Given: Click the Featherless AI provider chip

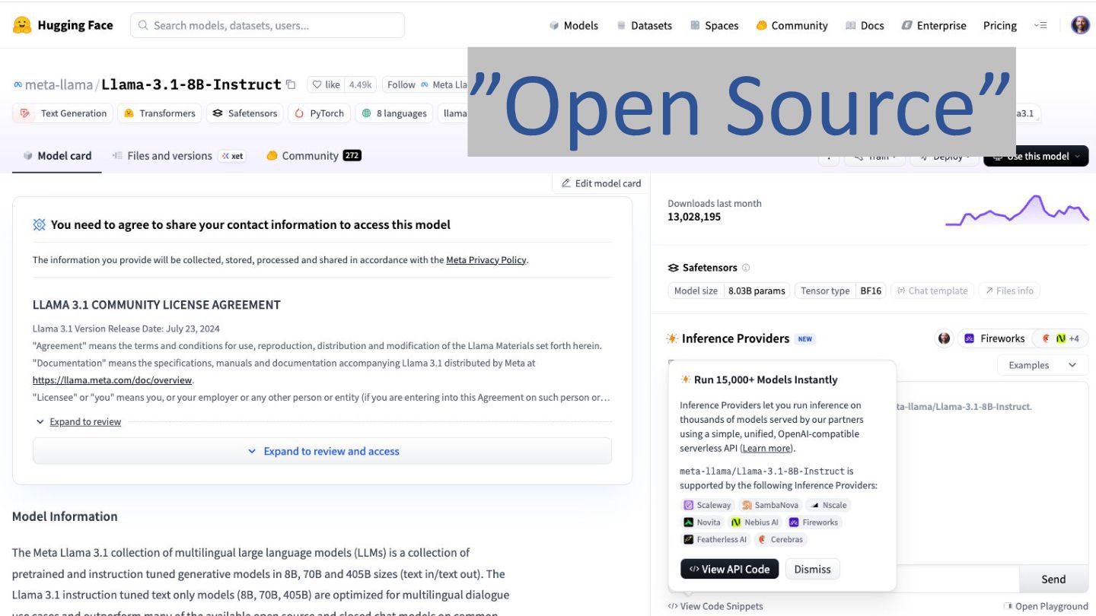Looking at the screenshot, I should 715,540.
